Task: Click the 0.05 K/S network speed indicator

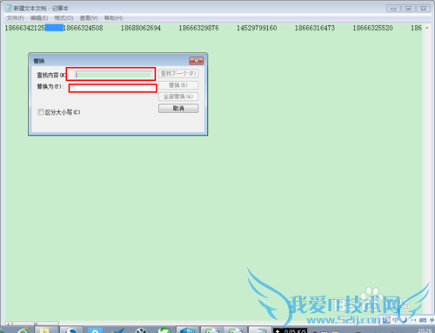Action: coord(290,330)
